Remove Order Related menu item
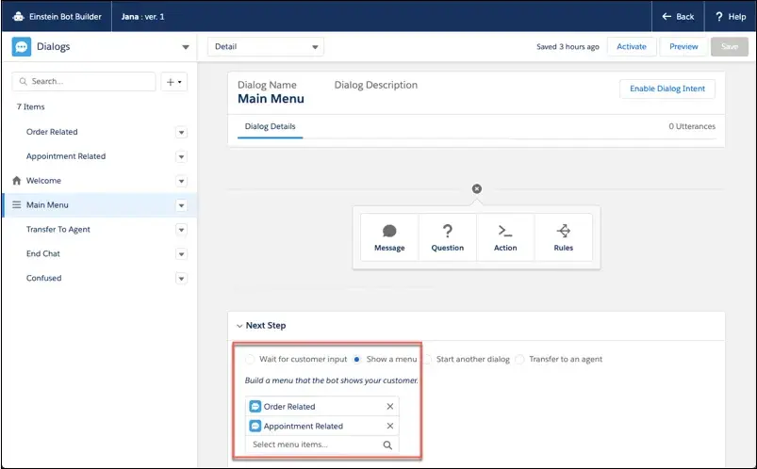The width and height of the screenshot is (757, 469). pyautogui.click(x=390, y=407)
